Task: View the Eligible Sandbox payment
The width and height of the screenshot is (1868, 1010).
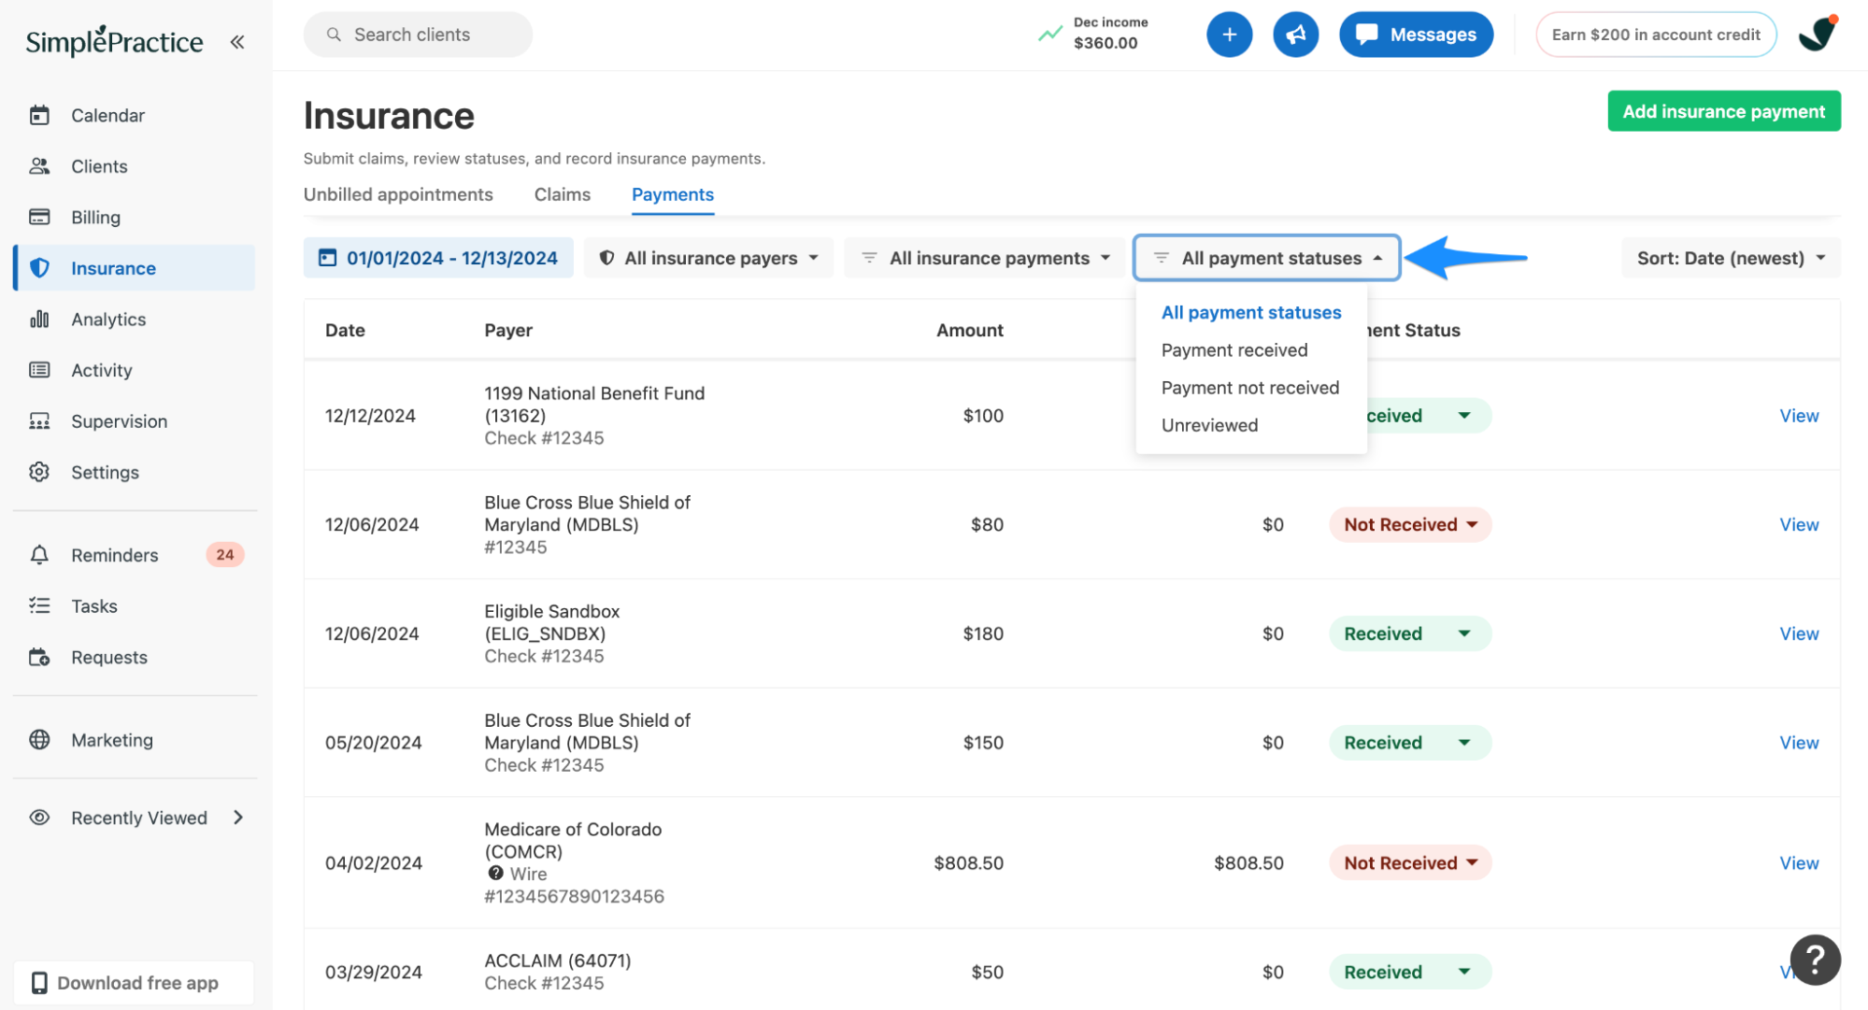Action: [x=1799, y=633]
